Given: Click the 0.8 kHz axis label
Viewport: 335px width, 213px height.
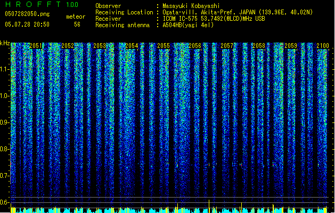Looking at the screenshot, I should tap(4, 149).
